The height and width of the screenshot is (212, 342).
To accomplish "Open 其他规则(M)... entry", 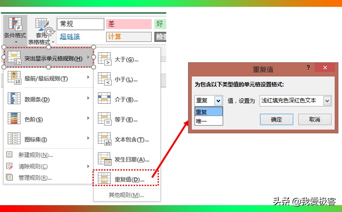I will coord(126,195).
